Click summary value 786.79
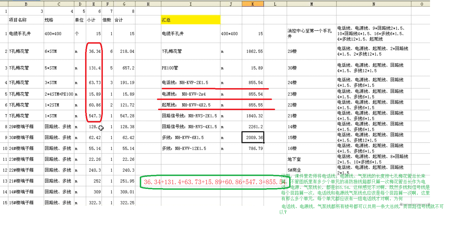The height and width of the screenshot is (243, 474). (x=253, y=148)
